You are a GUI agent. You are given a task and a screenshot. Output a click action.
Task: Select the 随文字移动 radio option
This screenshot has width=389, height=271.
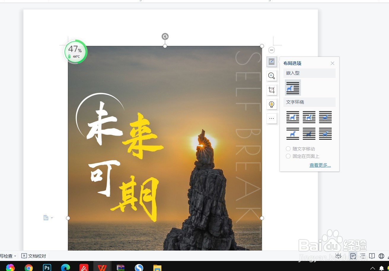pos(288,149)
